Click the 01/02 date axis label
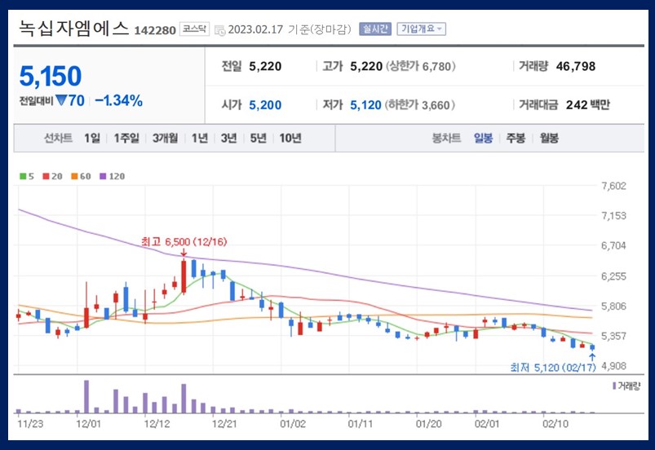This screenshot has height=450, width=655. coord(293,424)
